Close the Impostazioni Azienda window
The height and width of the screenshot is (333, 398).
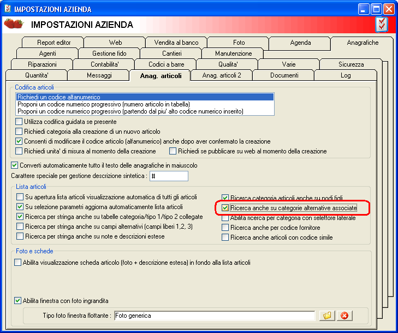tap(389, 9)
